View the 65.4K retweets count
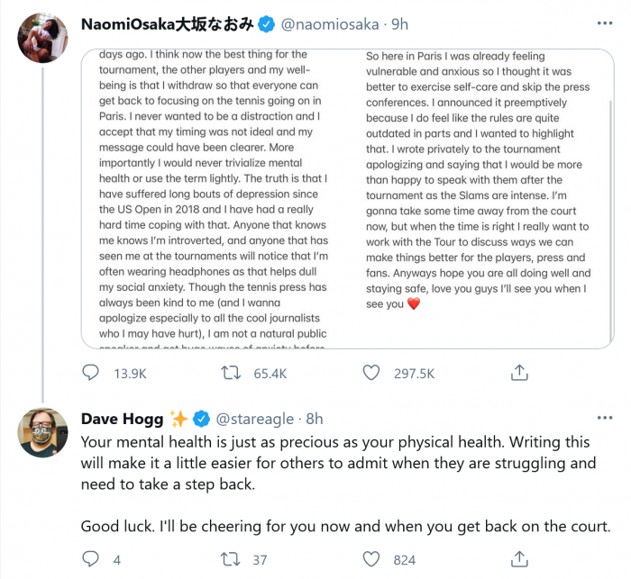Image resolution: width=631 pixels, height=579 pixels. (270, 373)
